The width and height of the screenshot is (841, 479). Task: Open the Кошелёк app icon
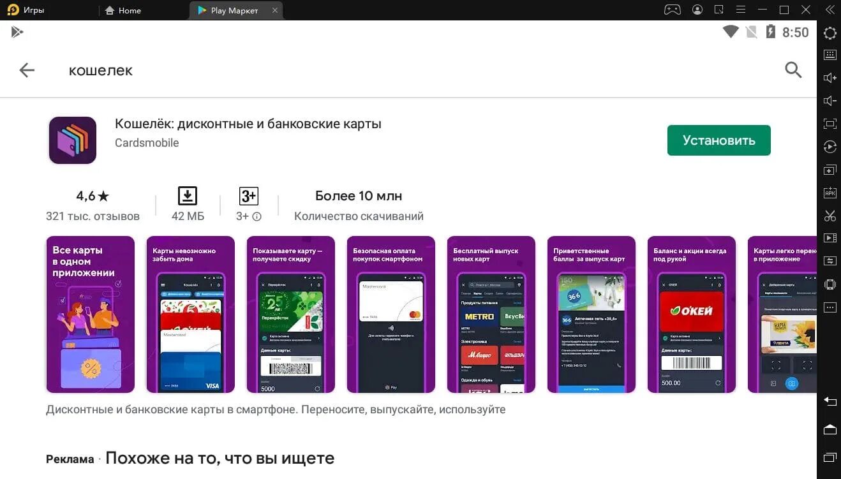72,140
